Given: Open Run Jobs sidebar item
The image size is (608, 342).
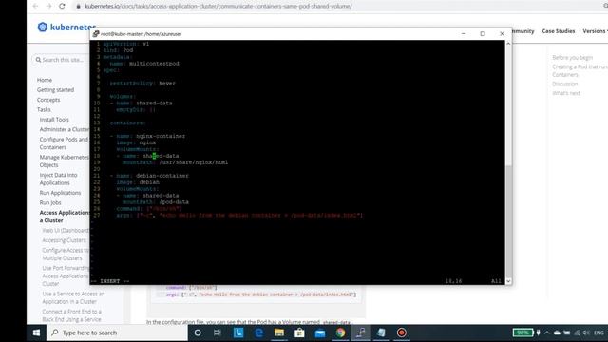Looking at the screenshot, I should tap(50, 202).
